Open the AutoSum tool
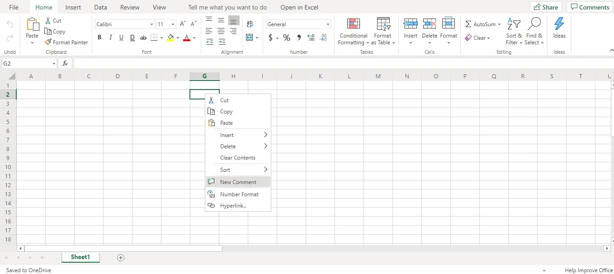 tap(480, 24)
